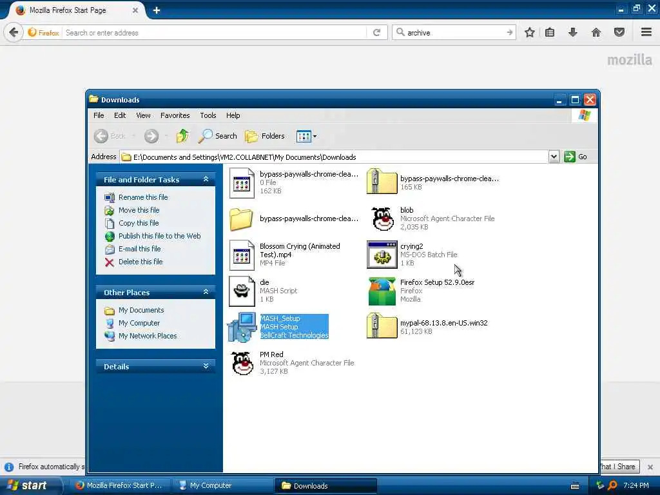This screenshot has width=660, height=495.
Task: Click Copy this file
Action: click(x=139, y=223)
